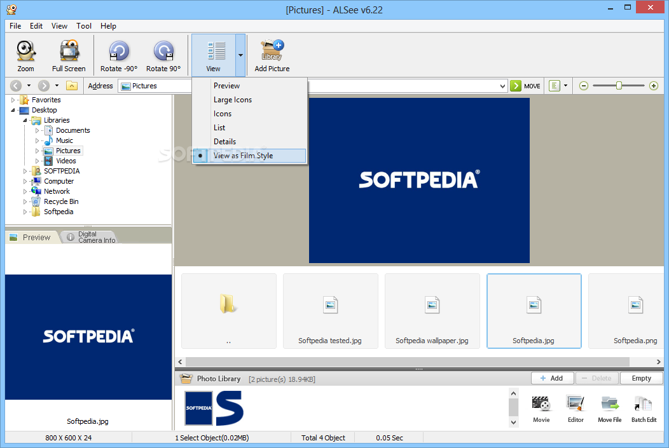Add Picture to the library
Viewport: 669px width, 448px height.
click(x=272, y=56)
